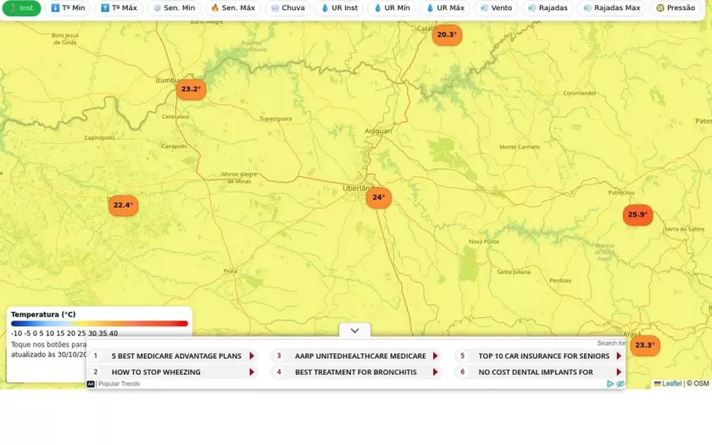The height and width of the screenshot is (445, 712).
Task: Select the Rajadas Max layer
Action: 611,8
